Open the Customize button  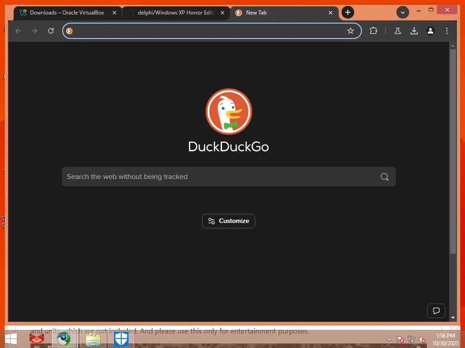click(228, 221)
